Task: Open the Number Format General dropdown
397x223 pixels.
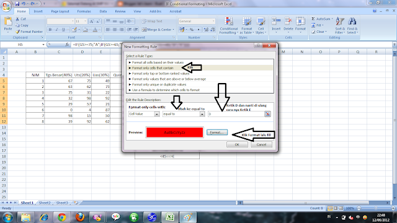Action: (x=213, y=21)
